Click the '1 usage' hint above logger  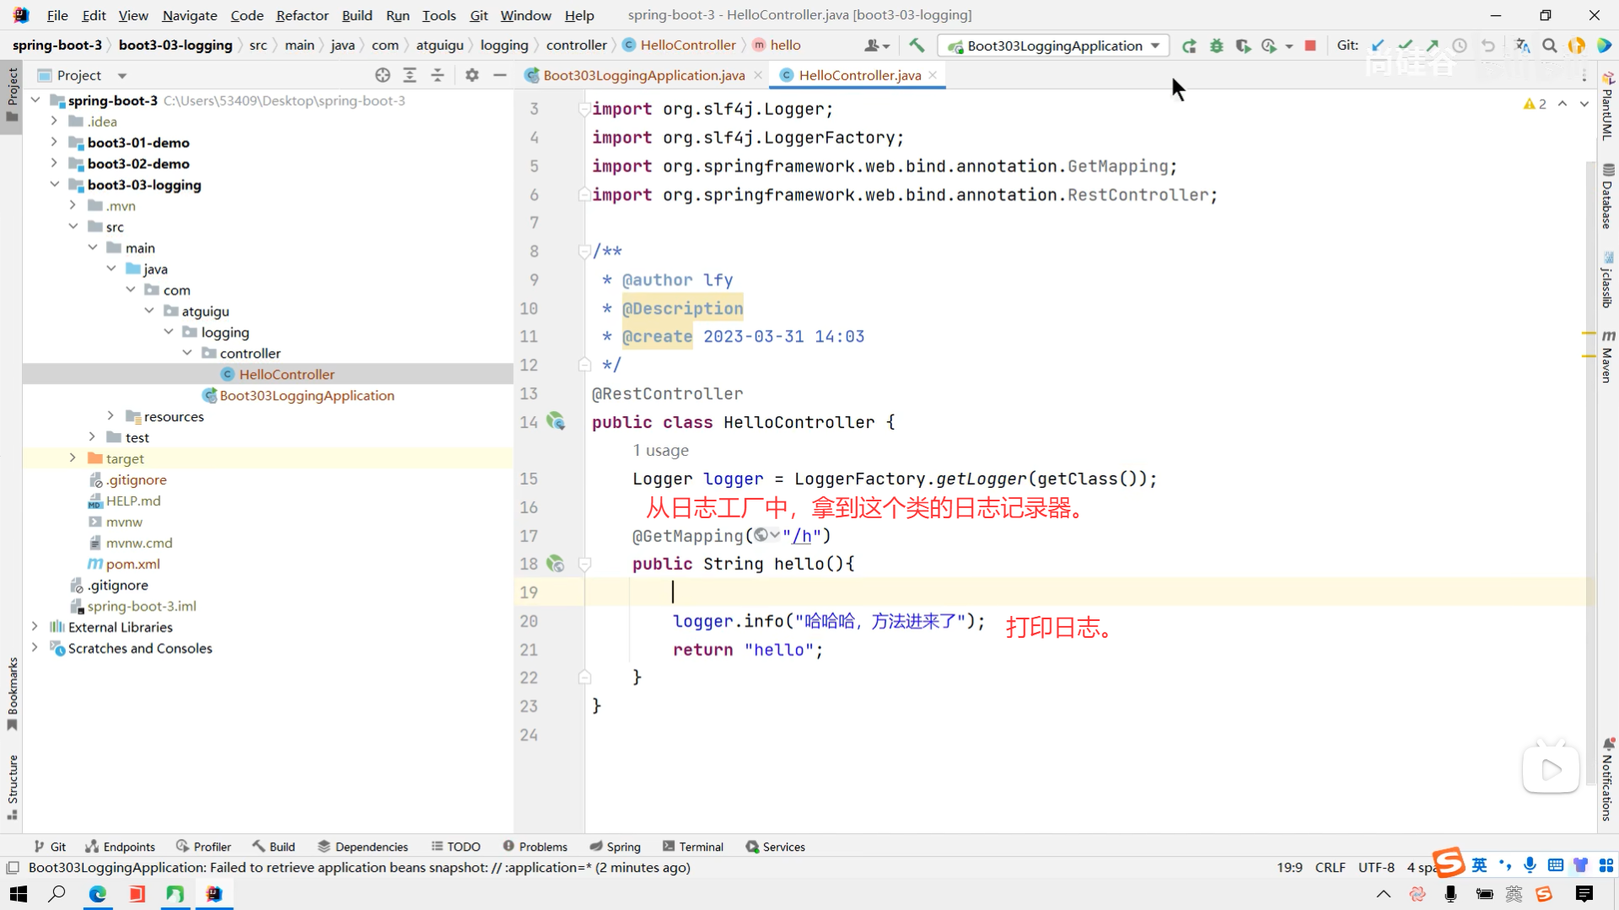pos(660,451)
